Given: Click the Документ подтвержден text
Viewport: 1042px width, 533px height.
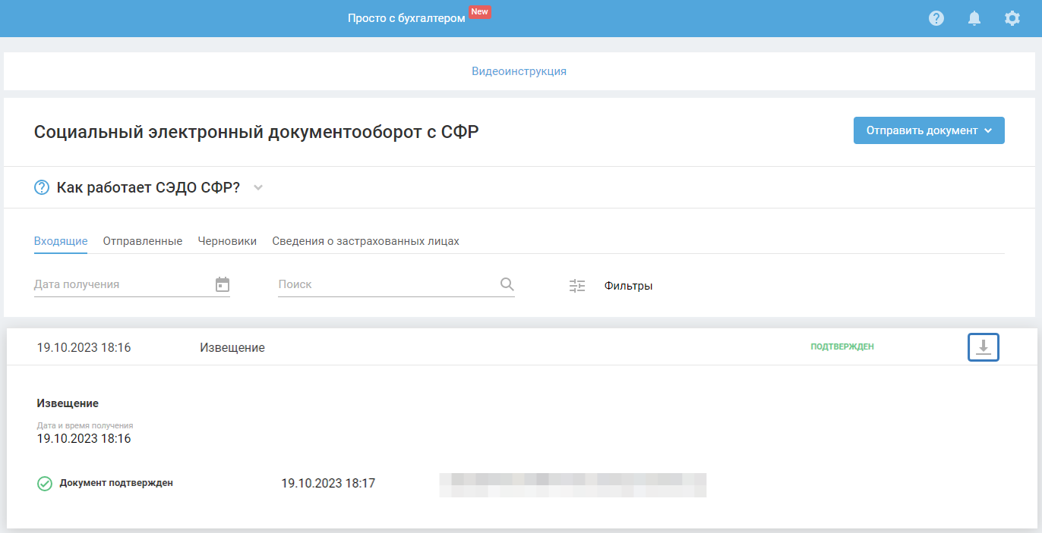Looking at the screenshot, I should pos(116,483).
